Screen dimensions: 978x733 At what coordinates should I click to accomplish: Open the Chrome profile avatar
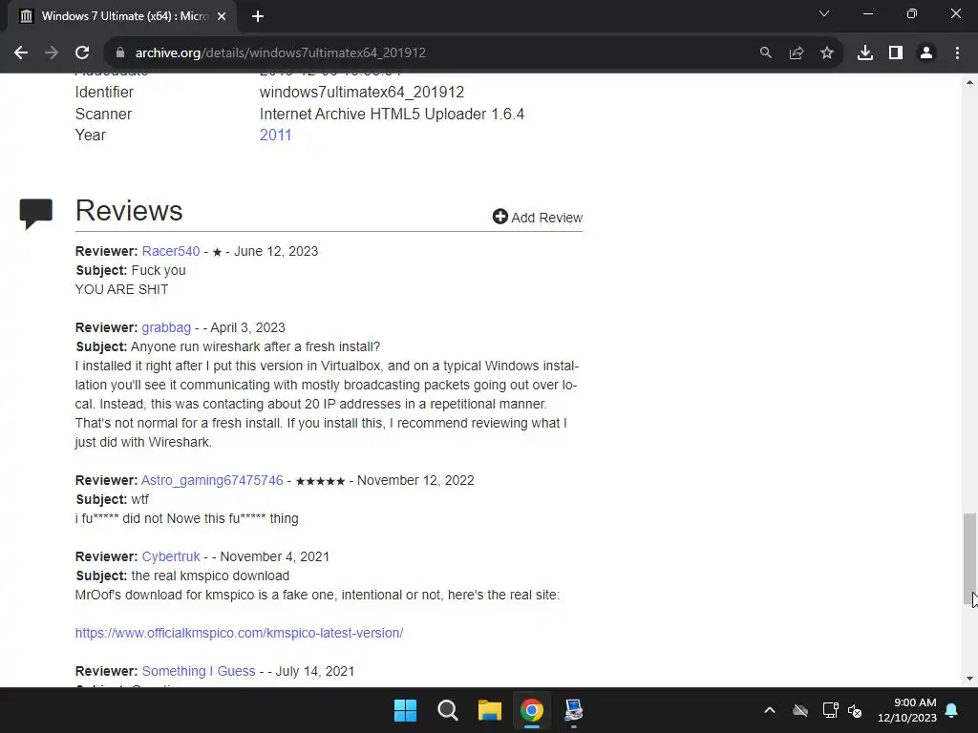coord(926,53)
